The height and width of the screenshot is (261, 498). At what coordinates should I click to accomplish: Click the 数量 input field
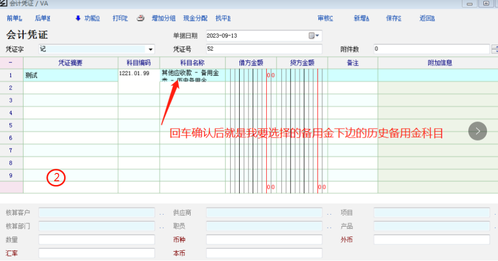[x=96, y=240]
